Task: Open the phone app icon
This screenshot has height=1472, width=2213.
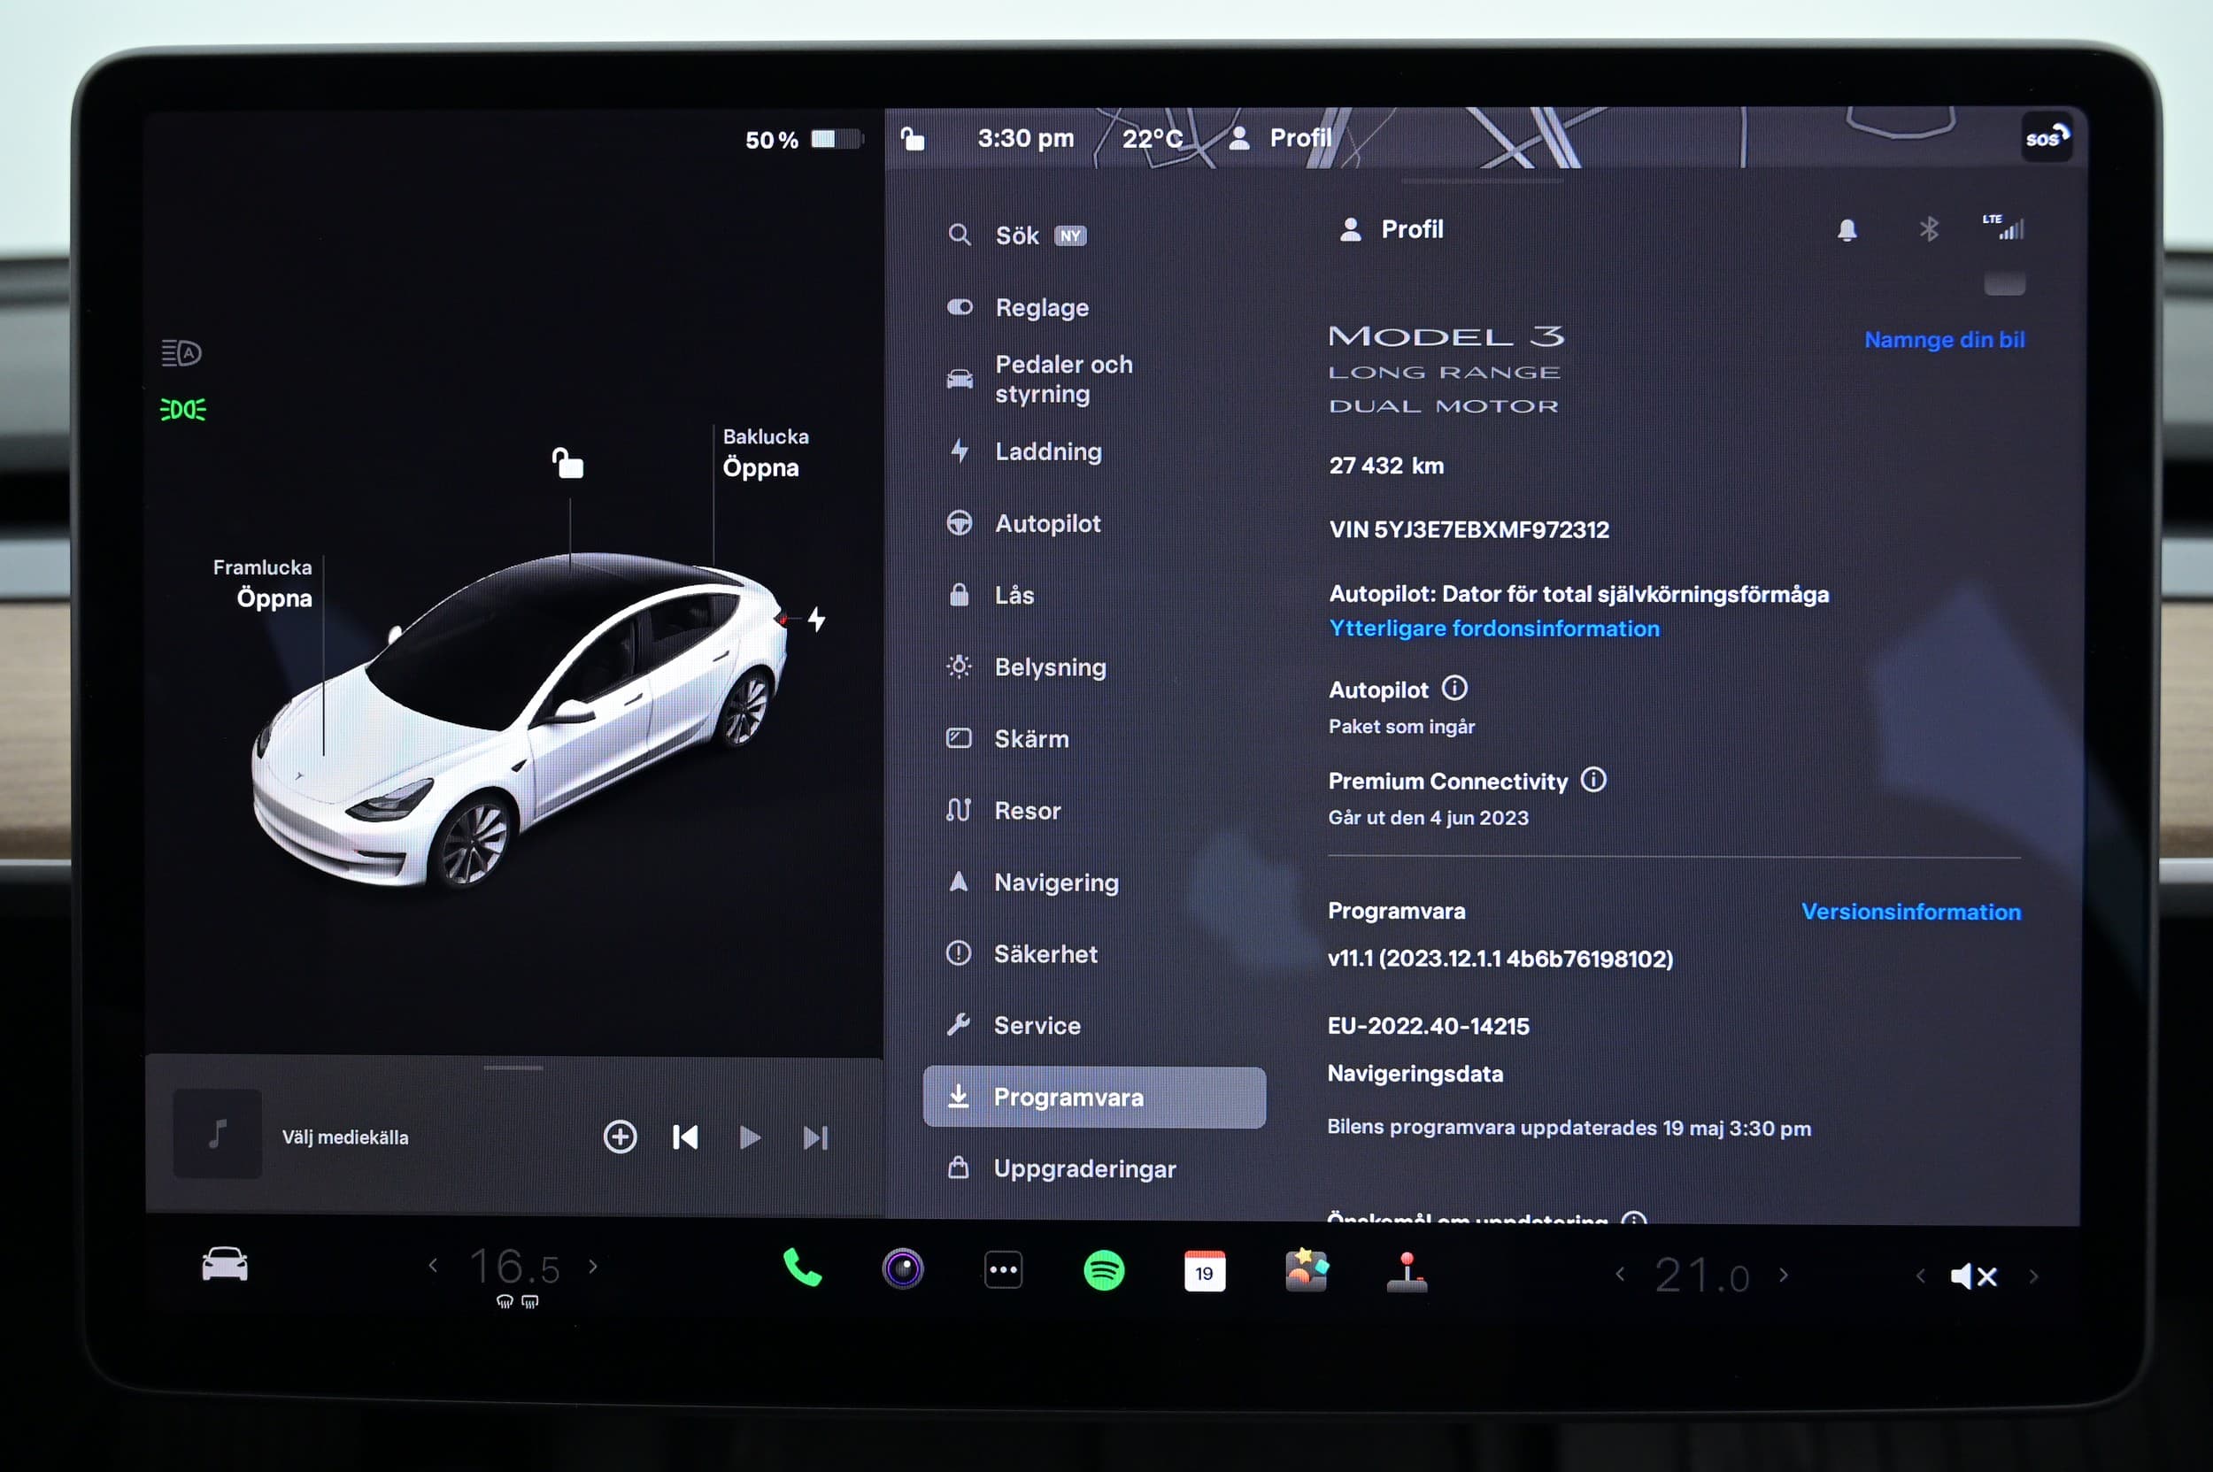Action: coord(801,1268)
